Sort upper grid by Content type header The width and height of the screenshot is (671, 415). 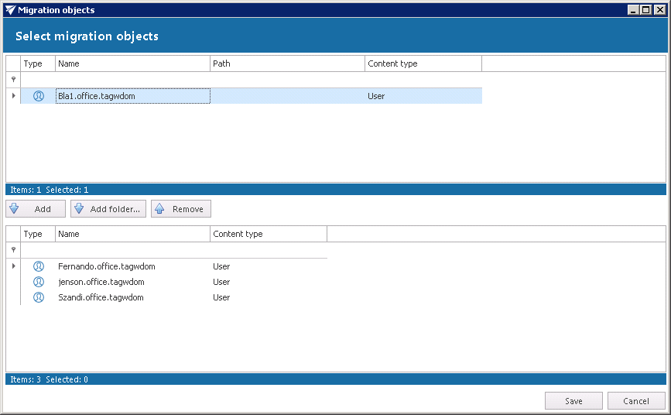423,63
